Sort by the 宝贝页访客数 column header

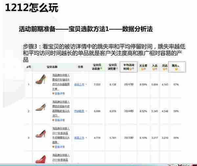tap(97, 67)
